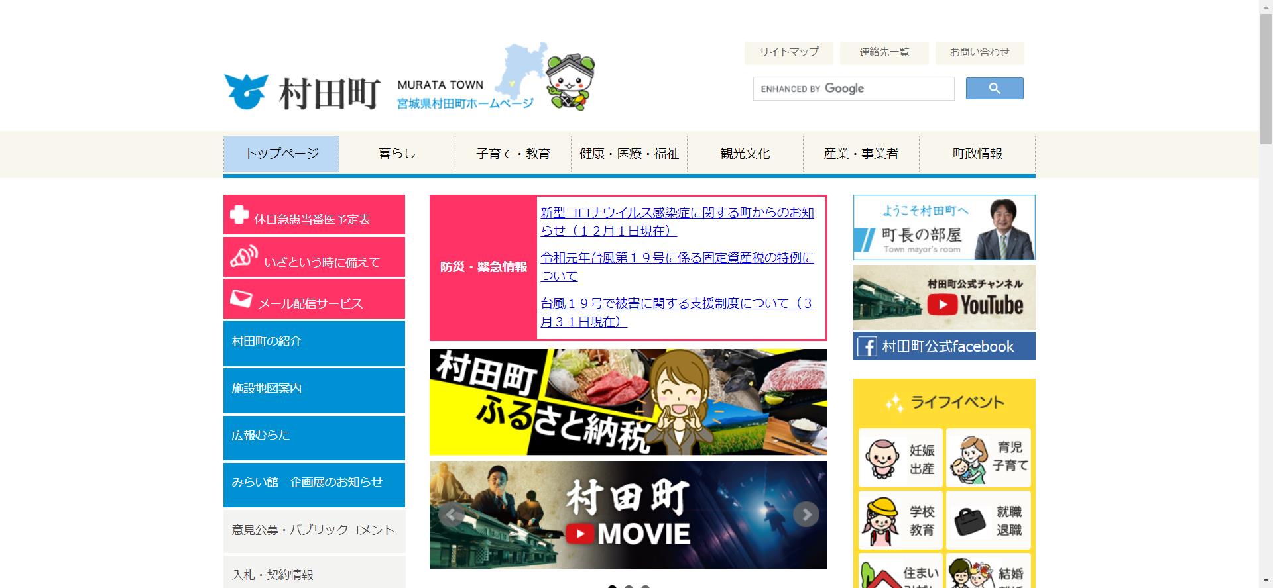Open the 観光文化 navigation tab

click(745, 154)
